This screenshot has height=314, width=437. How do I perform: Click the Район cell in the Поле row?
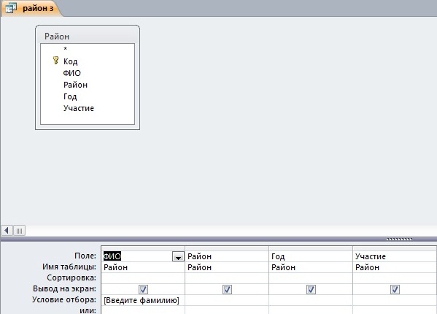click(x=227, y=256)
